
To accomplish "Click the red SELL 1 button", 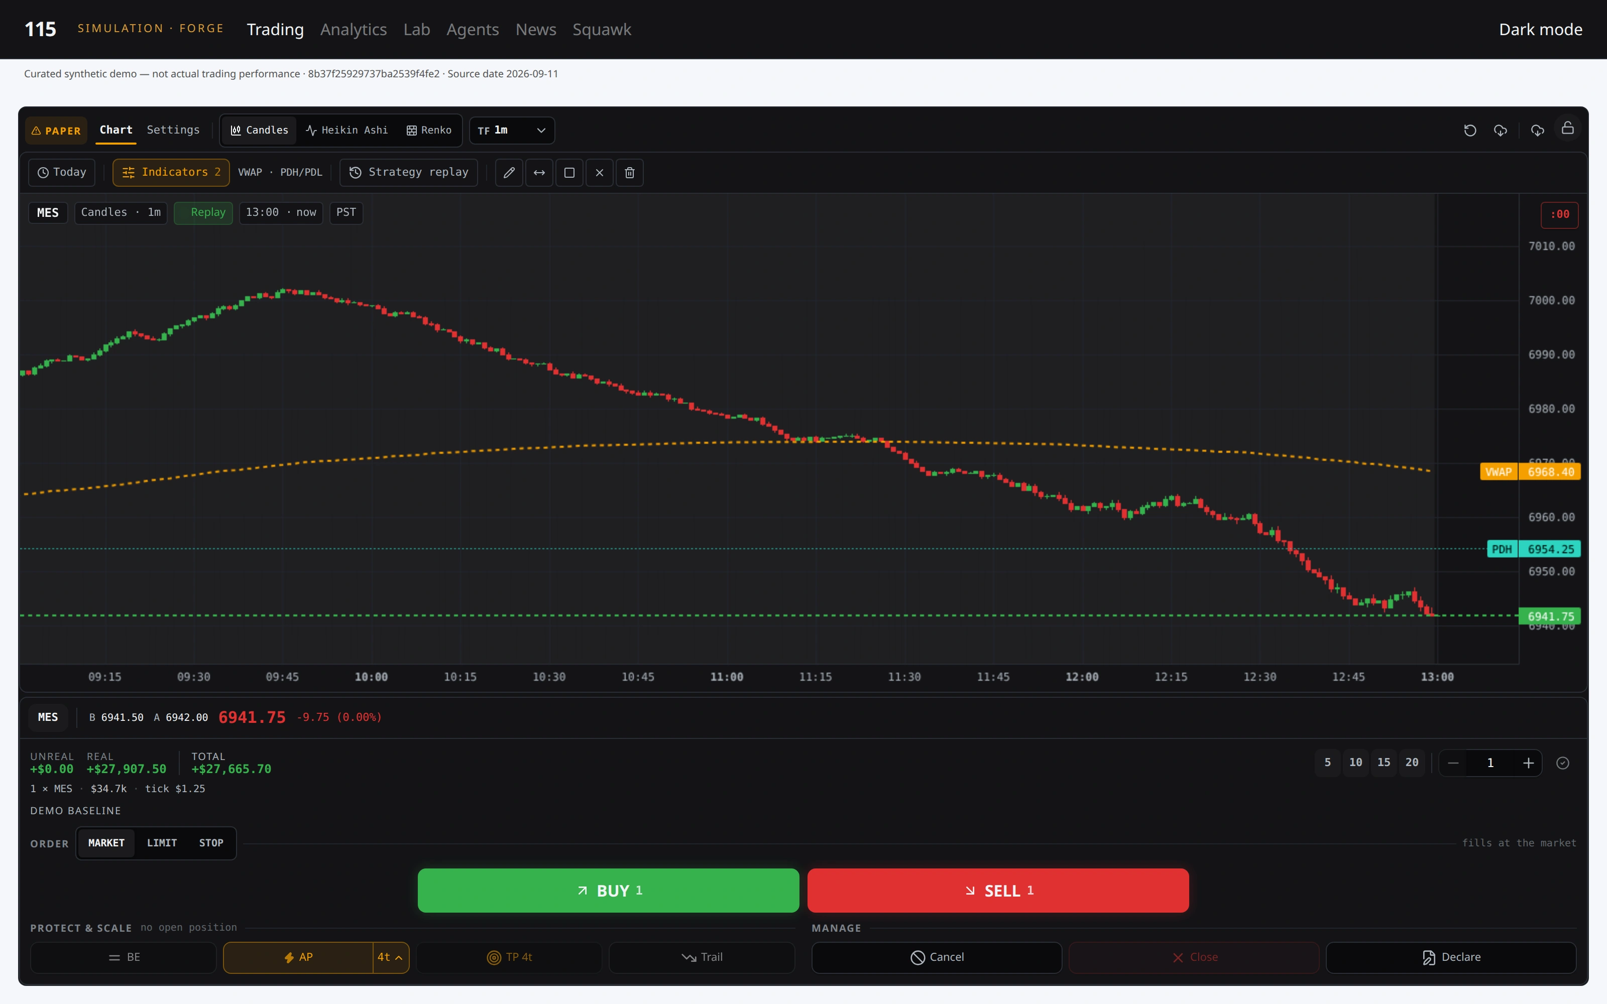I will tap(998, 891).
